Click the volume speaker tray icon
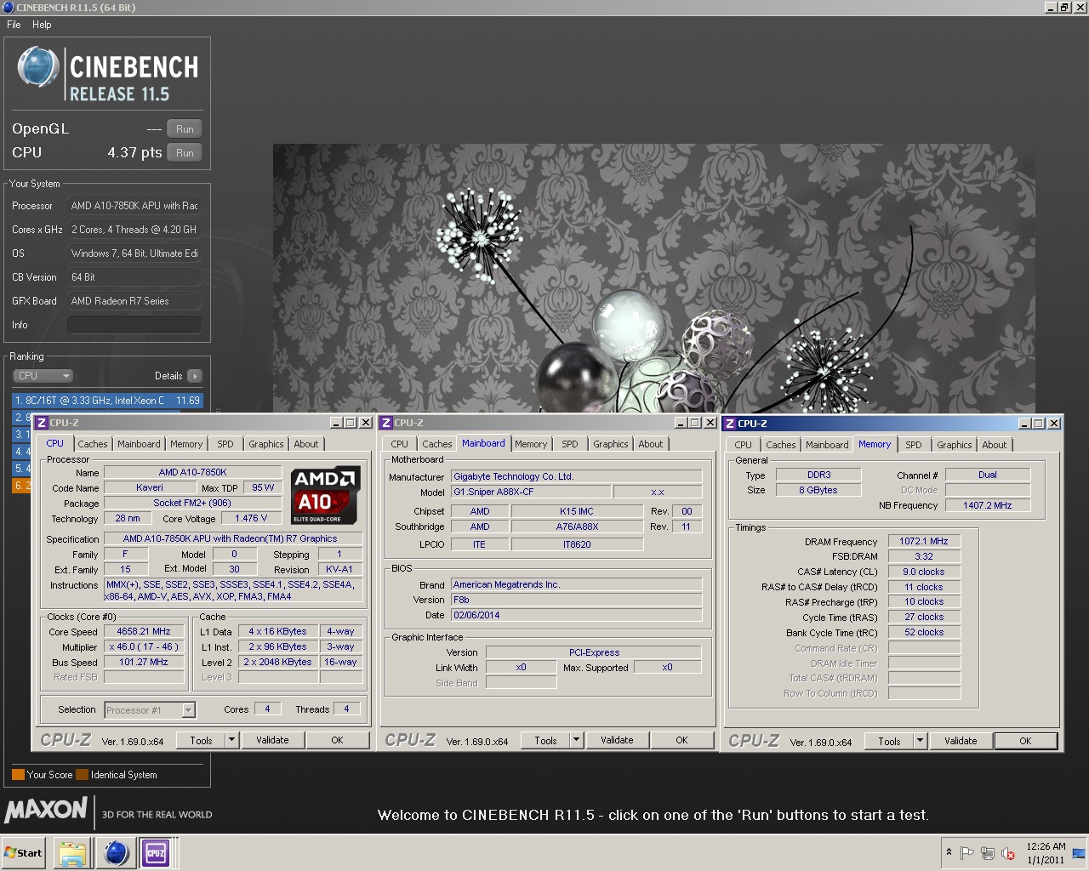The width and height of the screenshot is (1089, 871). point(1008,853)
